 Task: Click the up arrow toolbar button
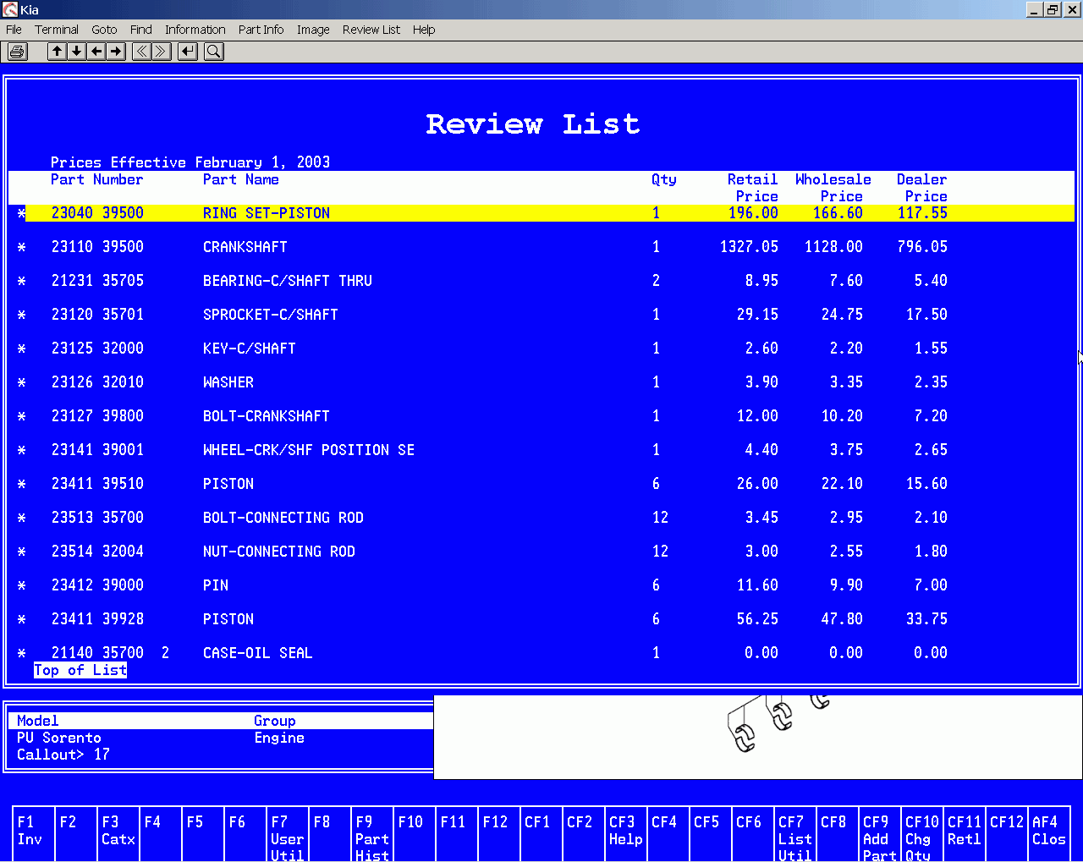coord(57,52)
